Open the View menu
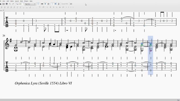The height and width of the screenshot is (101, 180). pos(4,1)
